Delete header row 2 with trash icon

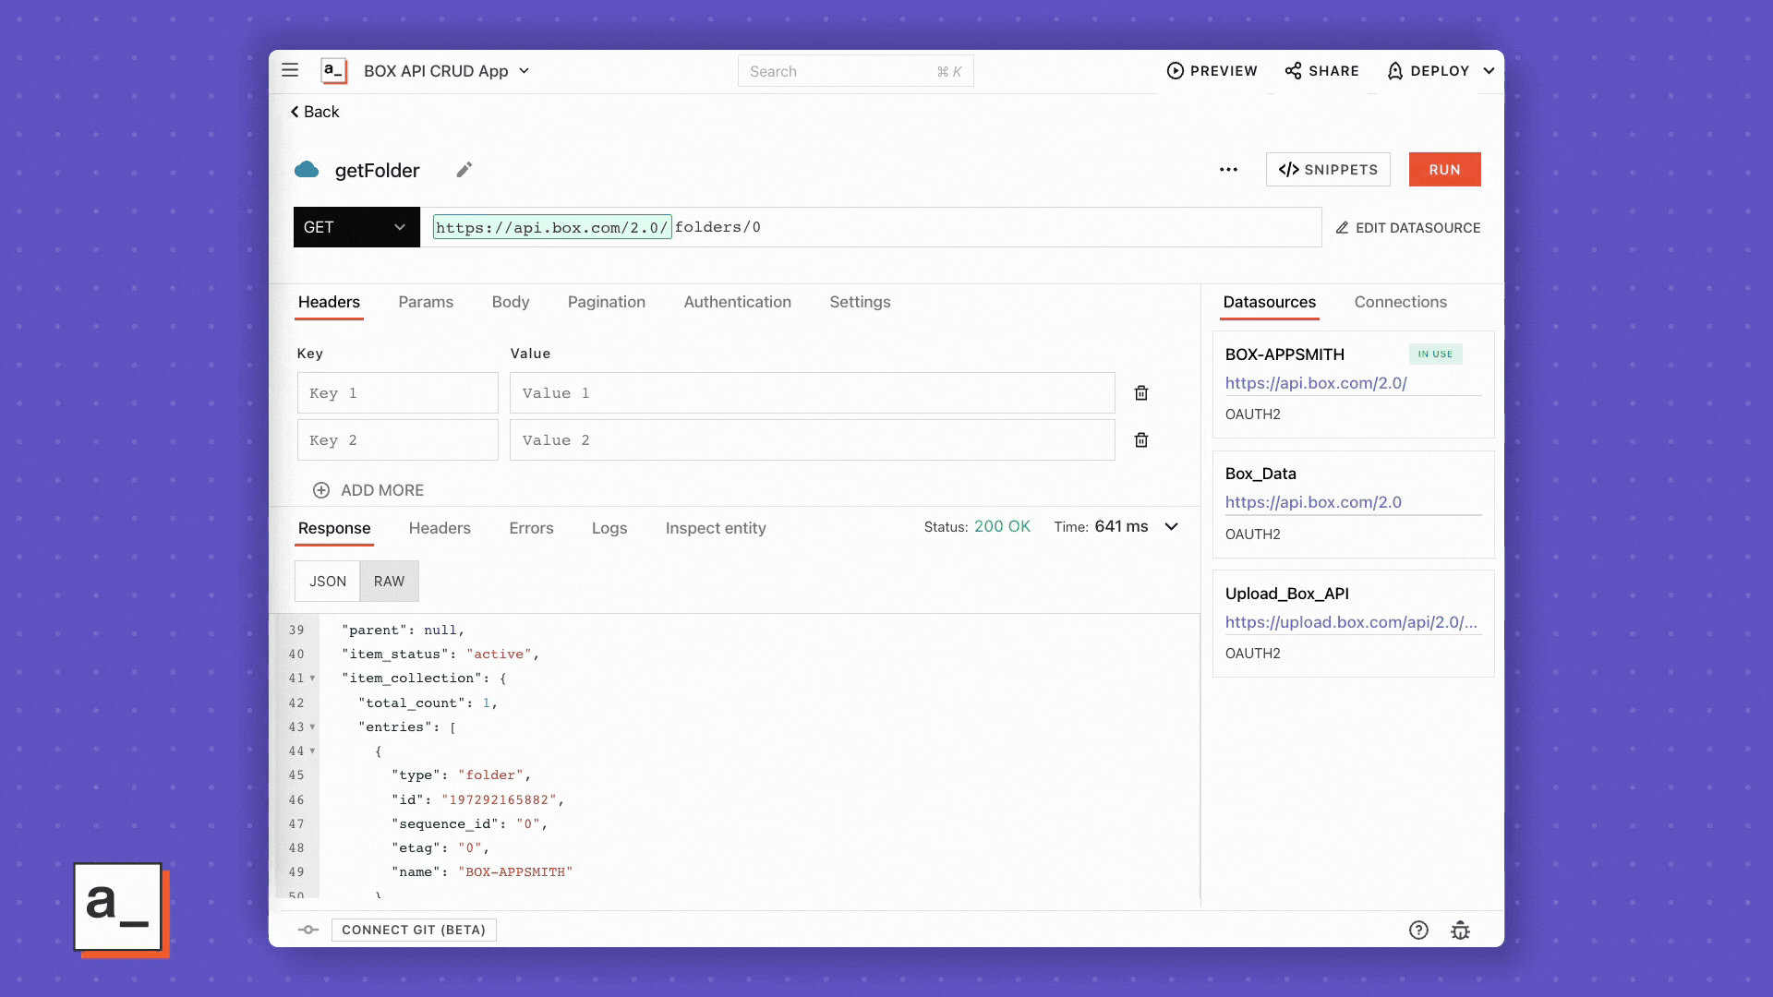click(x=1141, y=440)
